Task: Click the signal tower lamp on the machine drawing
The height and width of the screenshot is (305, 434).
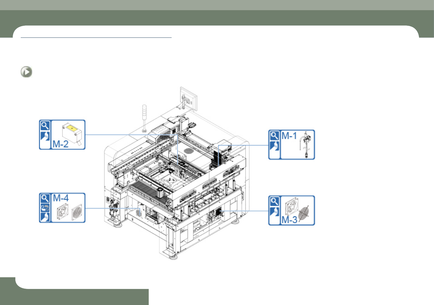Action: click(x=144, y=118)
